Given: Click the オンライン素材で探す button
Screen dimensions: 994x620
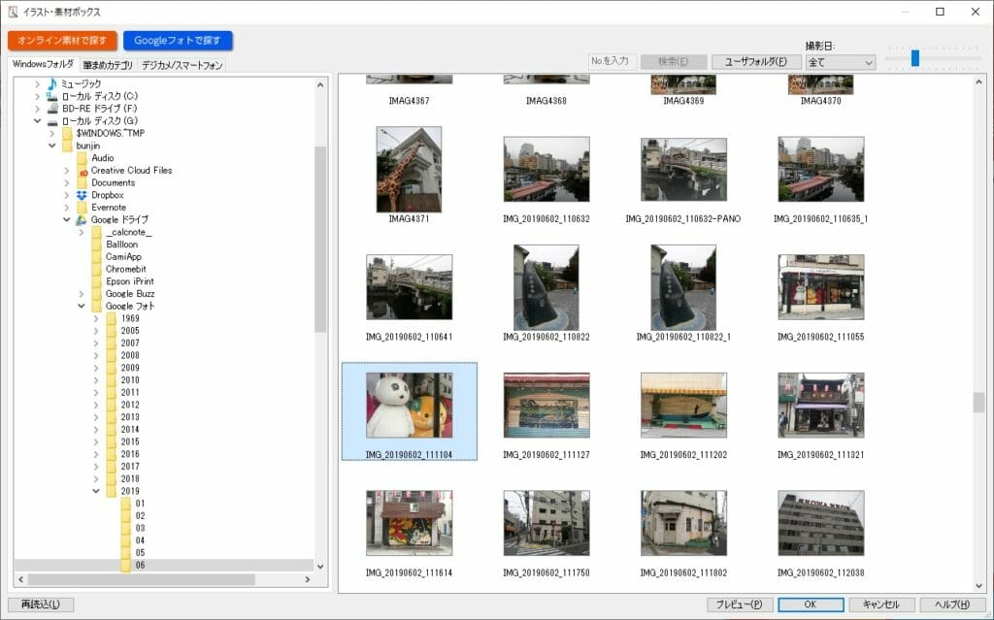Looking at the screenshot, I should pos(62,41).
